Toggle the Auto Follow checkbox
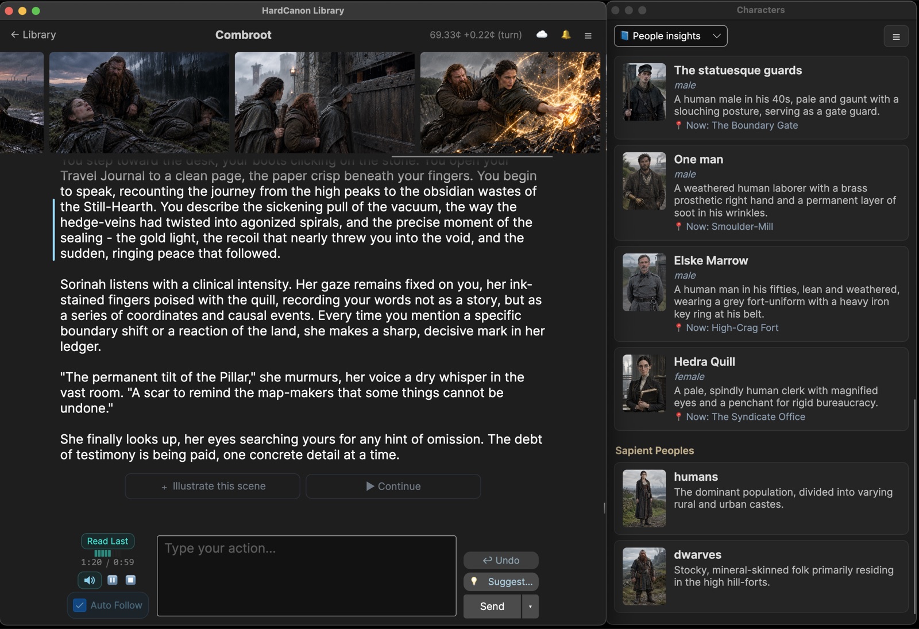The width and height of the screenshot is (919, 629). coord(80,605)
